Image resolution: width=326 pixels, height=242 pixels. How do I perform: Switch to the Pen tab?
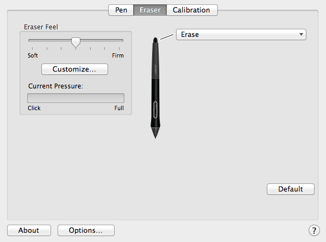121,10
